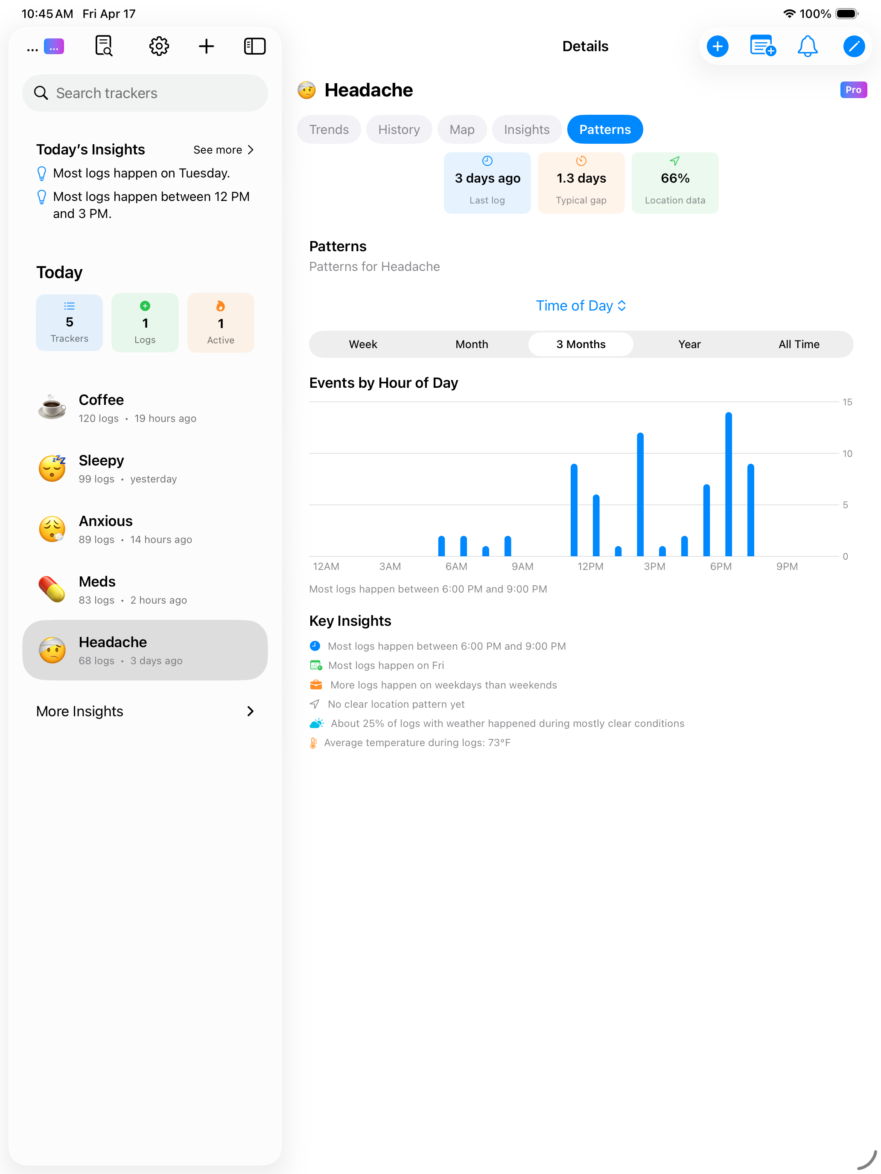Screen dimensions: 881x1174
Task: Open the 5 Trackers card
Action: pyautogui.click(x=69, y=322)
